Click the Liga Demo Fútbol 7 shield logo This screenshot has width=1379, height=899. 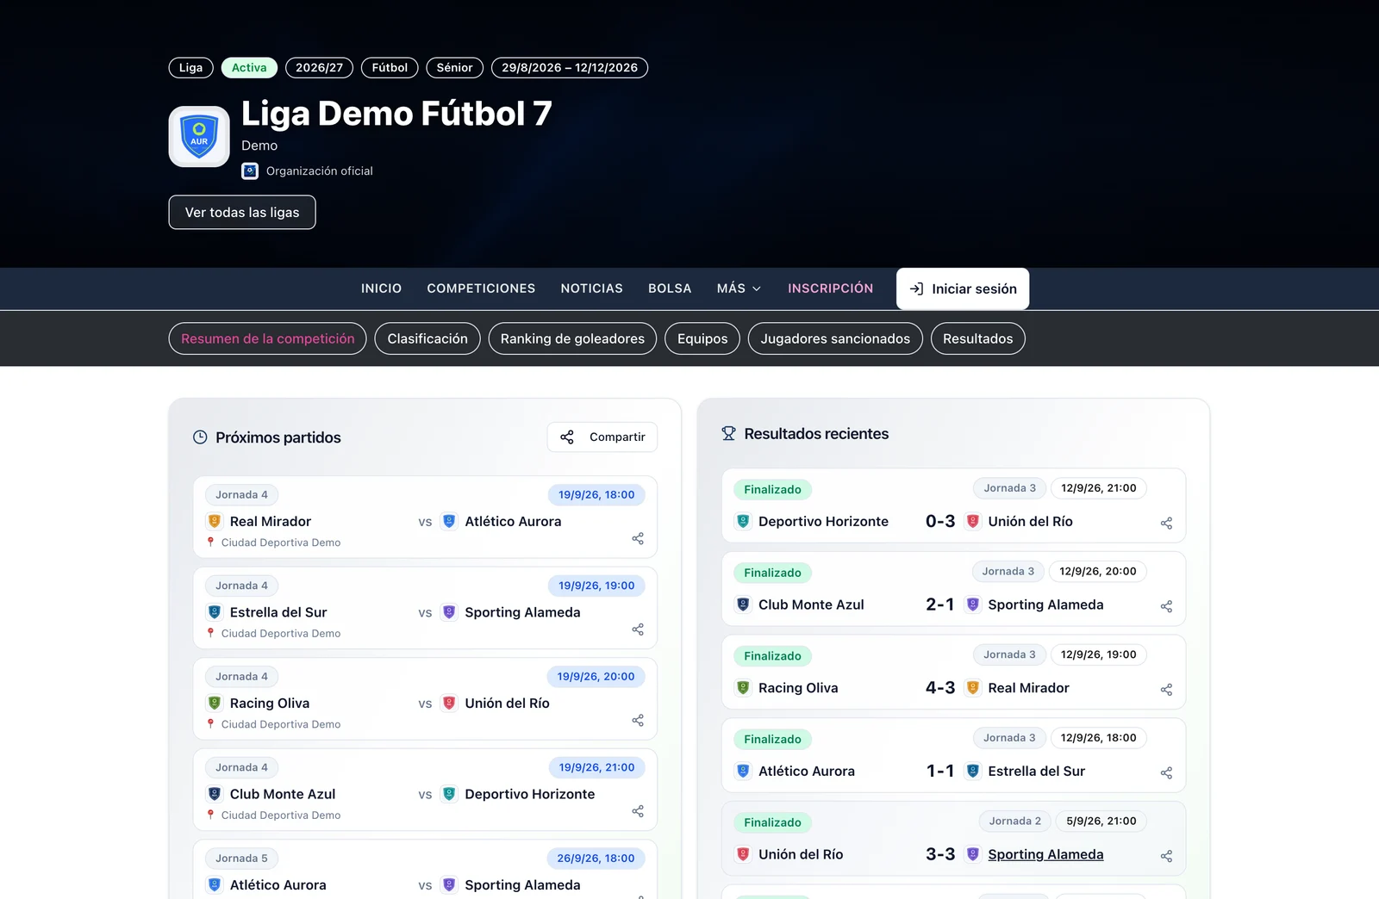199,136
